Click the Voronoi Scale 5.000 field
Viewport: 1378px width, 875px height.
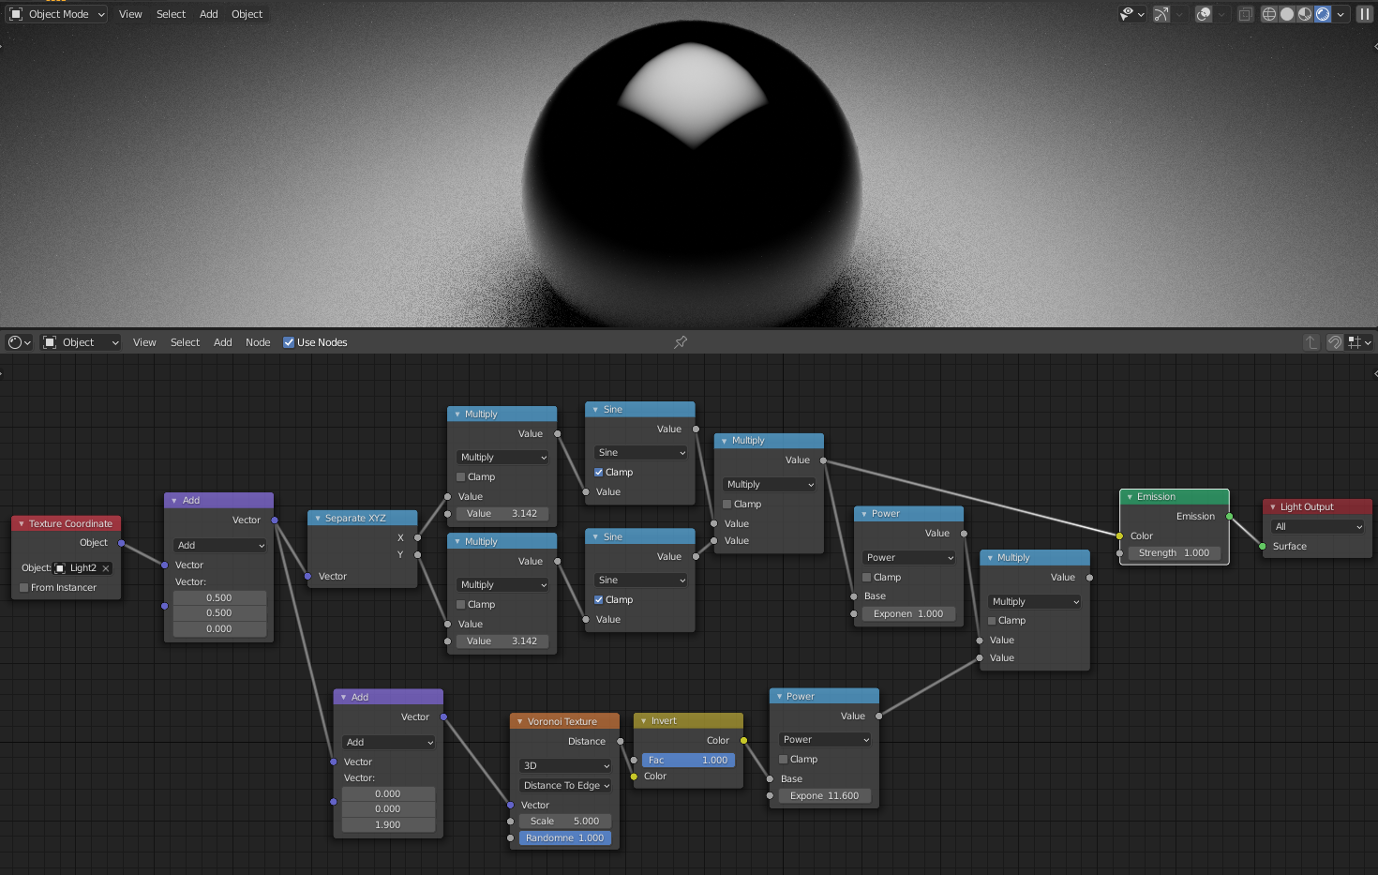[x=565, y=822]
